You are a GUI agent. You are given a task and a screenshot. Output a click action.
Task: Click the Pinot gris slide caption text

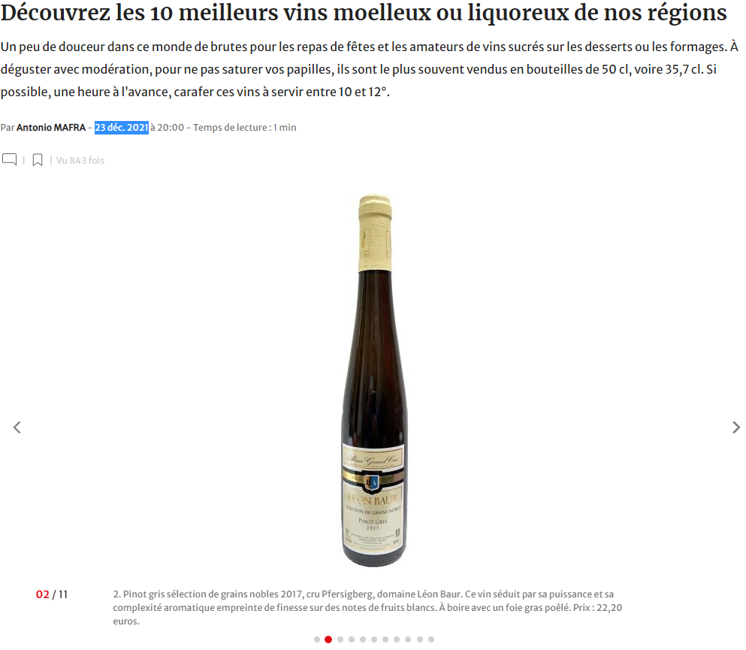click(367, 608)
